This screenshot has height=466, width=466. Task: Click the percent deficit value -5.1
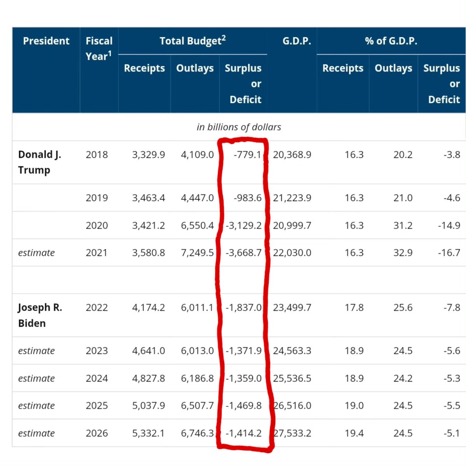[452, 433]
